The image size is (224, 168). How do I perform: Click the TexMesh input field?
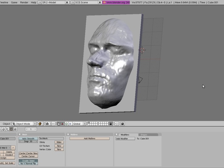51,138
